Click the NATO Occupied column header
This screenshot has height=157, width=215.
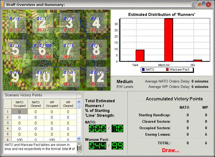pos(19,104)
